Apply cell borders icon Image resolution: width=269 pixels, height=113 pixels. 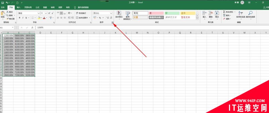click(32, 18)
